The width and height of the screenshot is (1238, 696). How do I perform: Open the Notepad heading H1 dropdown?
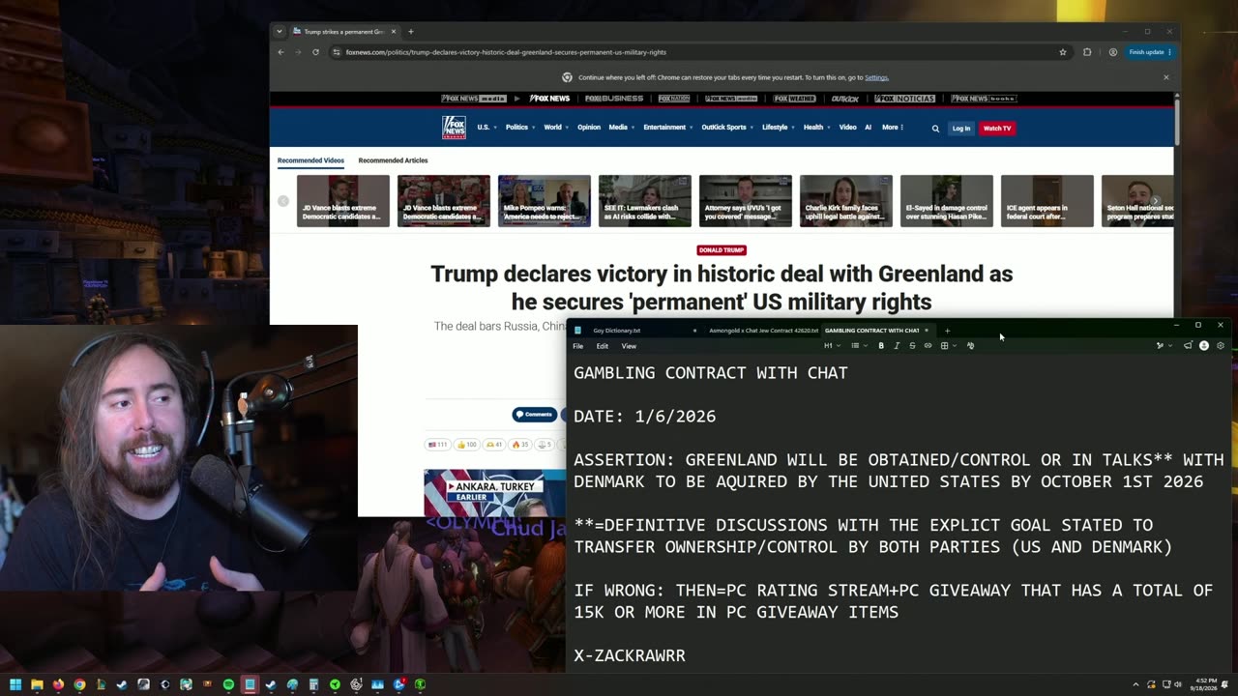pyautogui.click(x=831, y=346)
